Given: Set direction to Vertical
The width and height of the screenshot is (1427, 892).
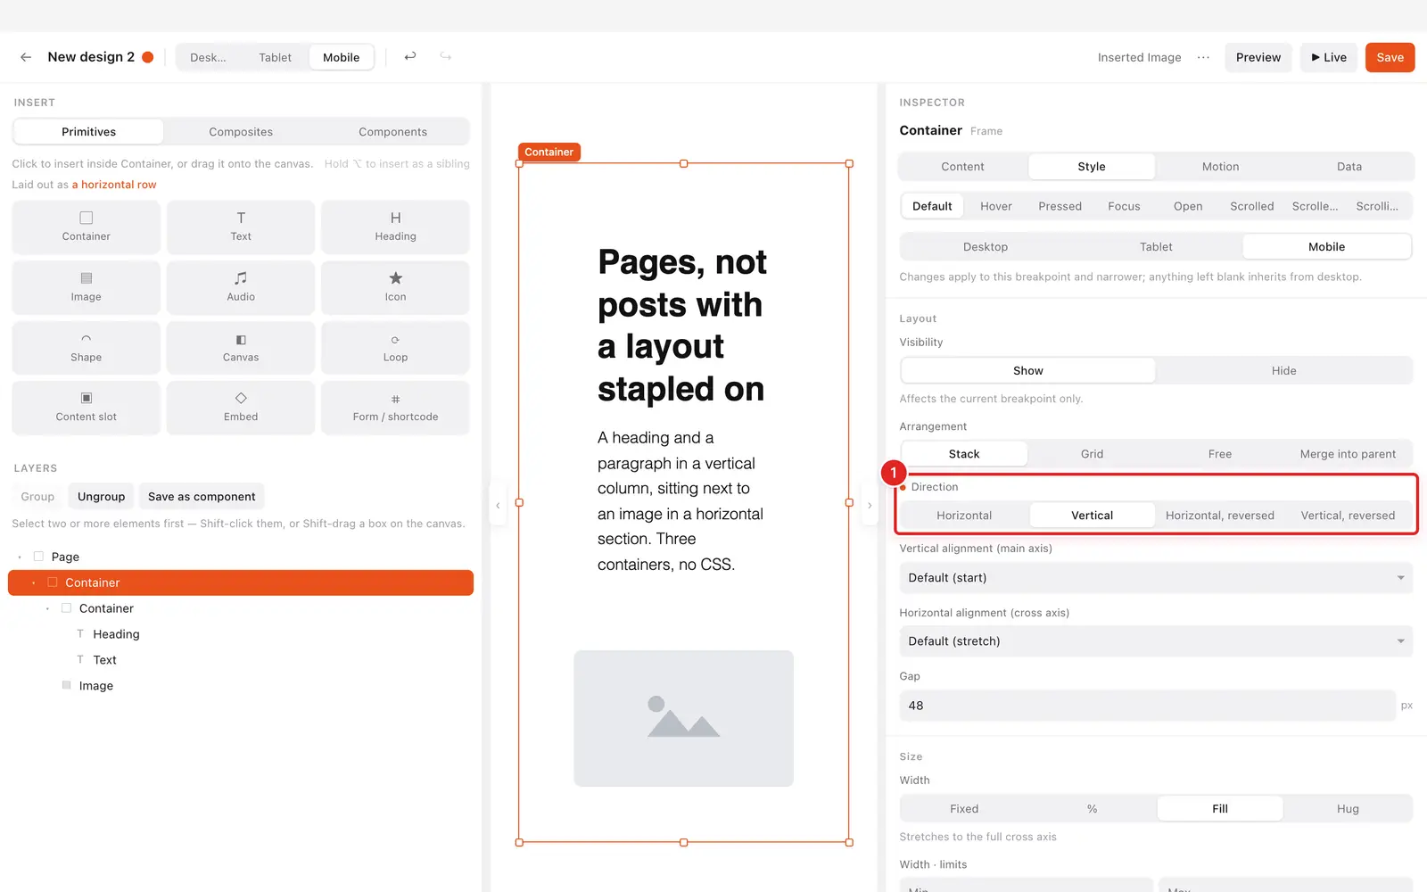Looking at the screenshot, I should tap(1092, 516).
